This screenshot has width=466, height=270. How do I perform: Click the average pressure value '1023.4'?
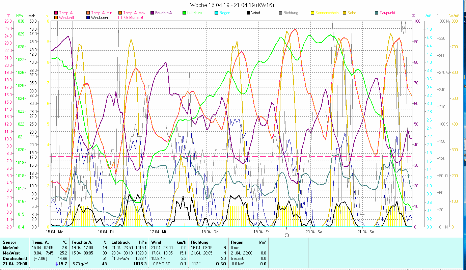coord(141,259)
